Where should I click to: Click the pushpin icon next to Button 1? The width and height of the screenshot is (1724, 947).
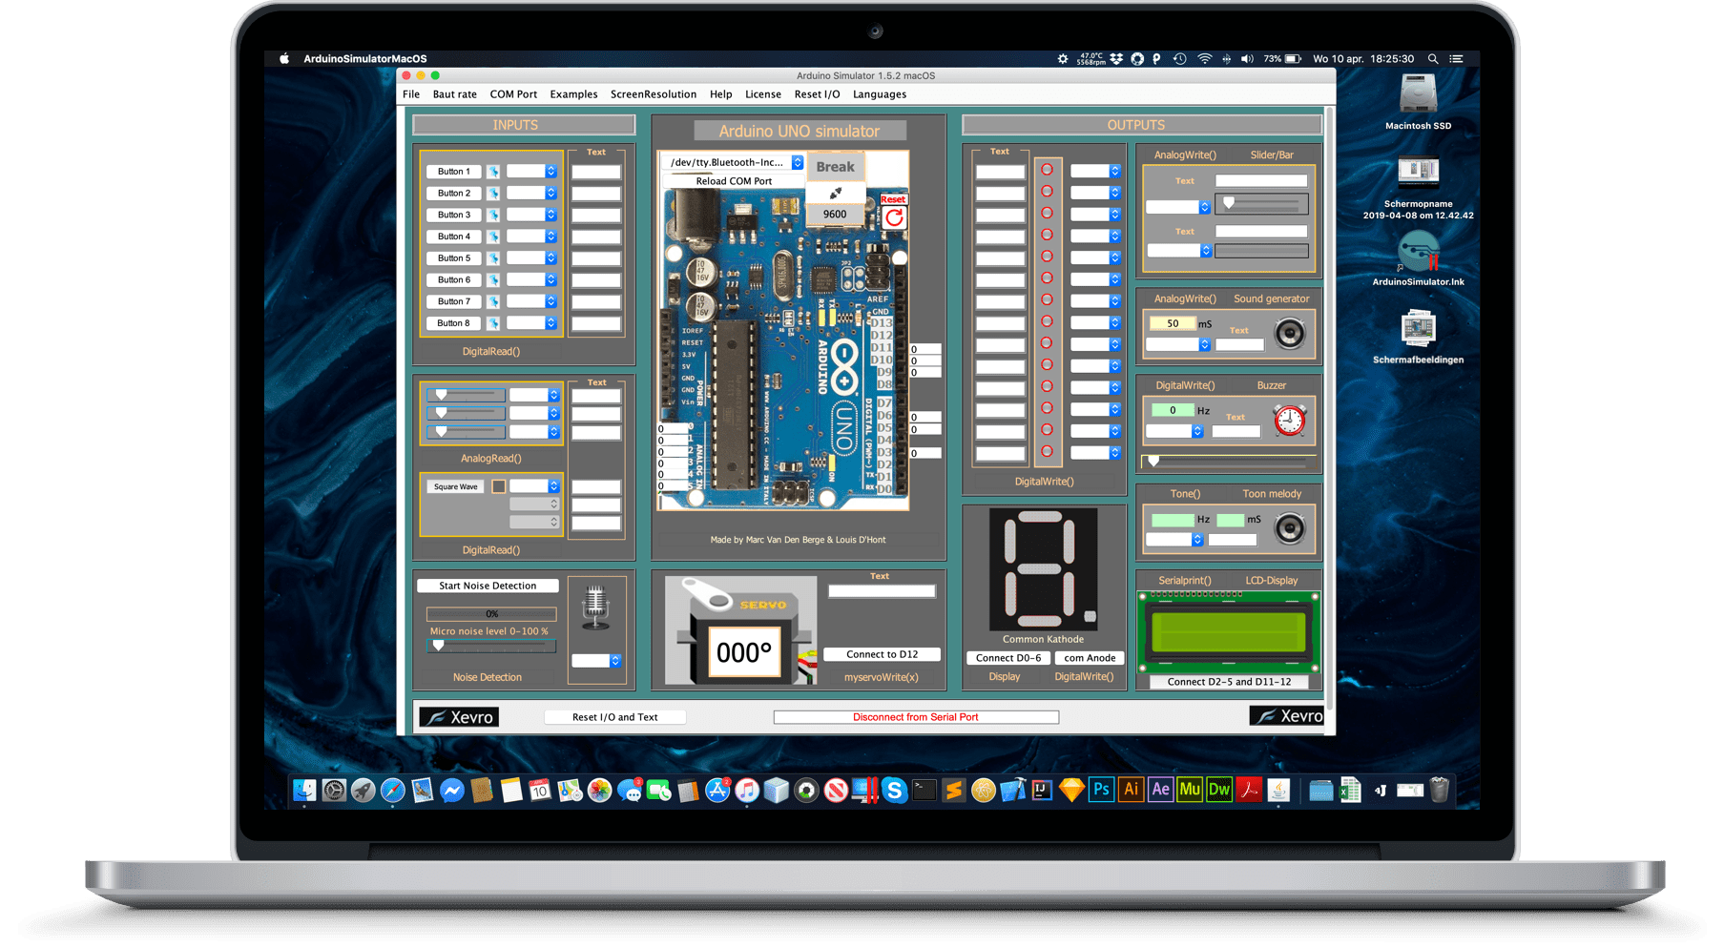494,171
